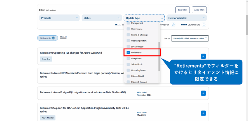This screenshot has height=121, width=248.
Task: Click the Event Grid product tag
Action: tap(46, 59)
